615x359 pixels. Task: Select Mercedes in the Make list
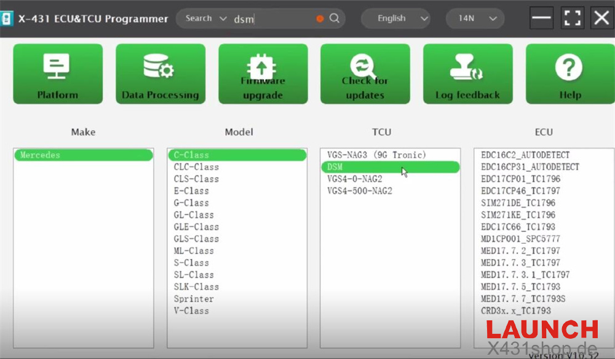[x=83, y=155]
